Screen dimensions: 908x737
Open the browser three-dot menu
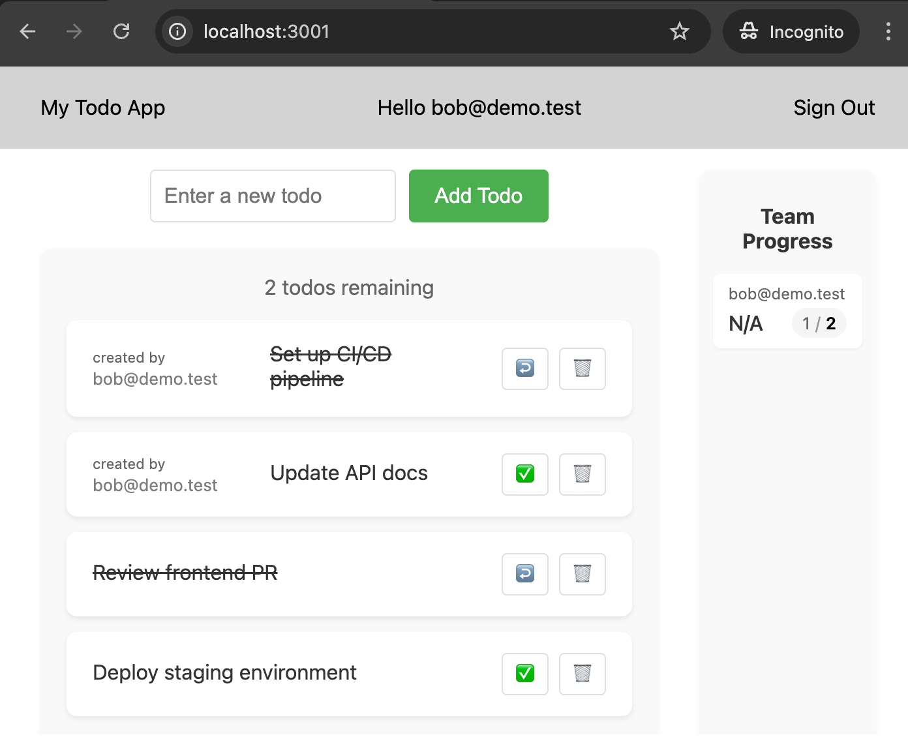[x=887, y=31]
